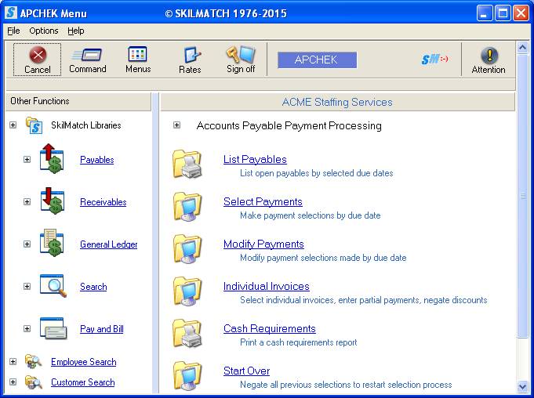Click 'Accounts Payable Payment Processing' heading
This screenshot has width=534, height=398.
pyautogui.click(x=289, y=125)
